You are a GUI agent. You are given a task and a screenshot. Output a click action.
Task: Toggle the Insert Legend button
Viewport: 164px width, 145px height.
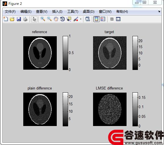click(103, 19)
